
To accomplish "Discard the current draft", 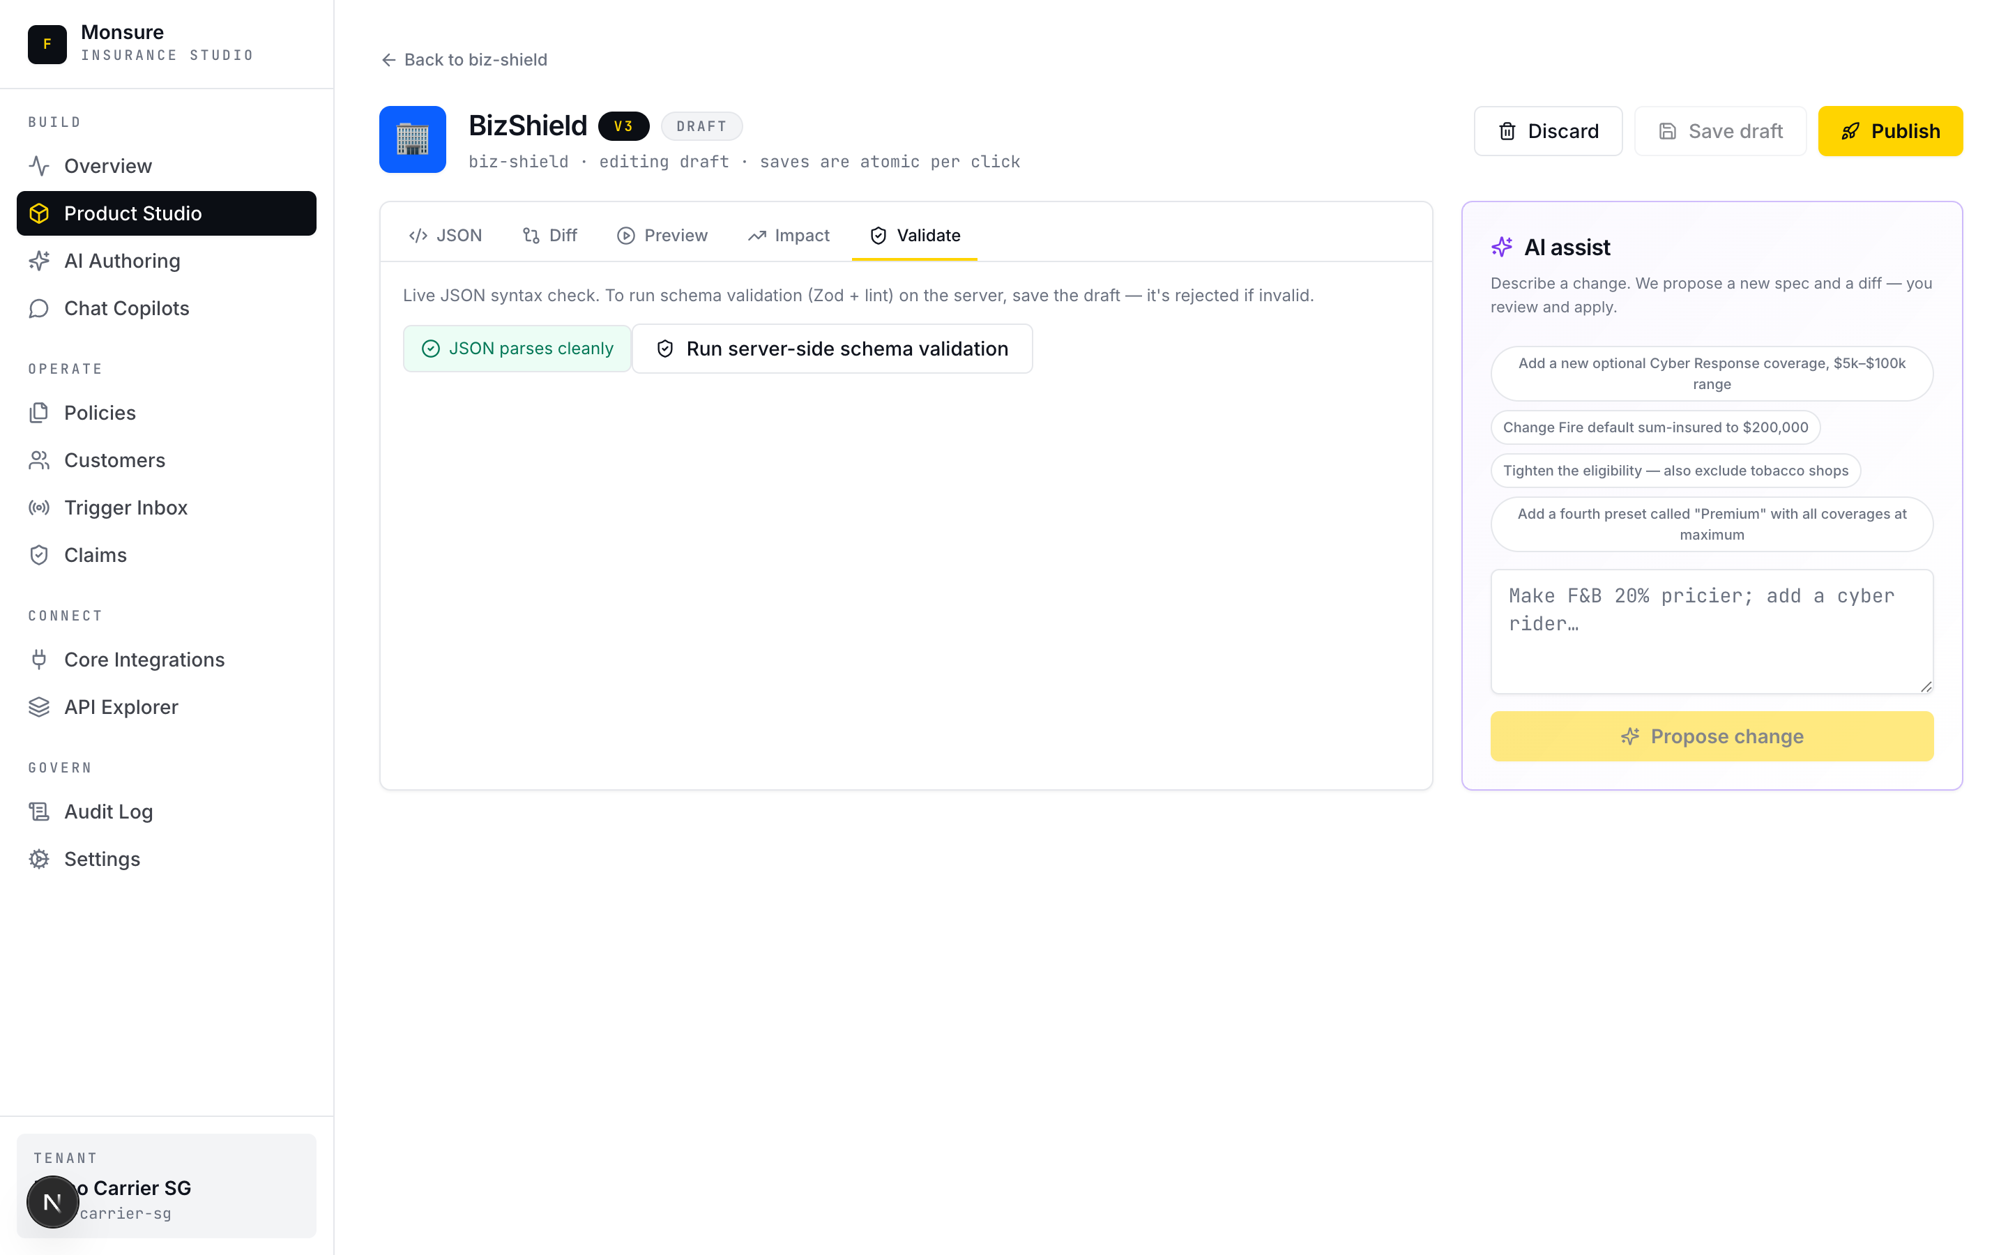I will pyautogui.click(x=1548, y=131).
